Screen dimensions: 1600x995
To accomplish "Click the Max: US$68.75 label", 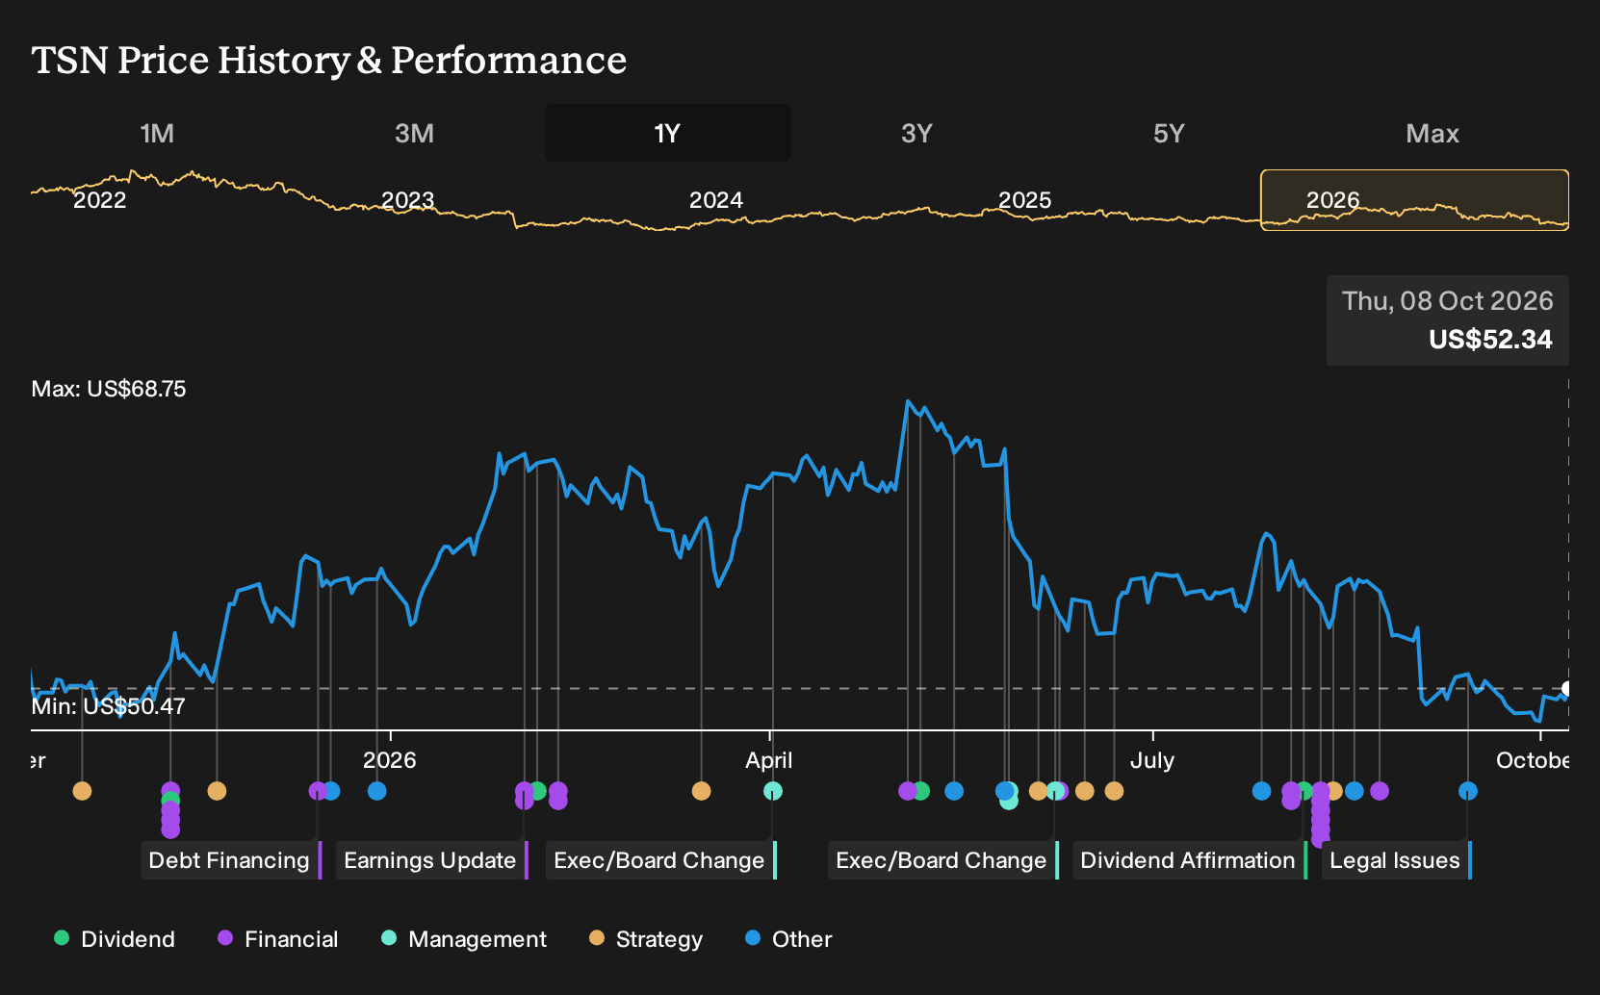I will pos(109,389).
